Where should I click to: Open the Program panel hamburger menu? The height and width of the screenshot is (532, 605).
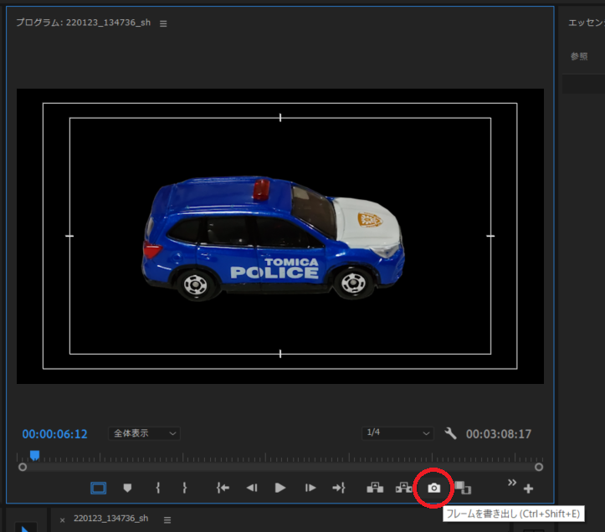pyautogui.click(x=163, y=23)
